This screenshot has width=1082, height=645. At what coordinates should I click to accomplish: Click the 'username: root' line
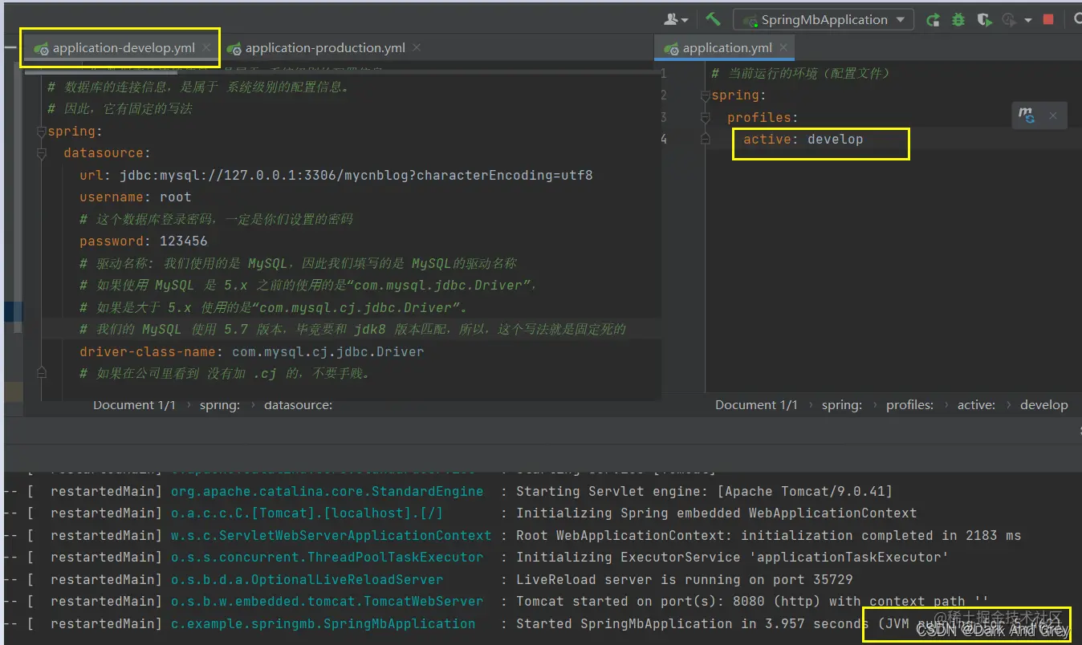coord(135,197)
